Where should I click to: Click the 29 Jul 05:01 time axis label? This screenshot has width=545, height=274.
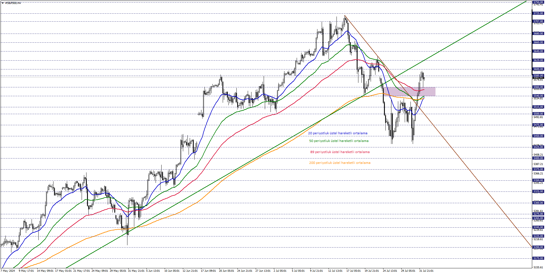408,271
